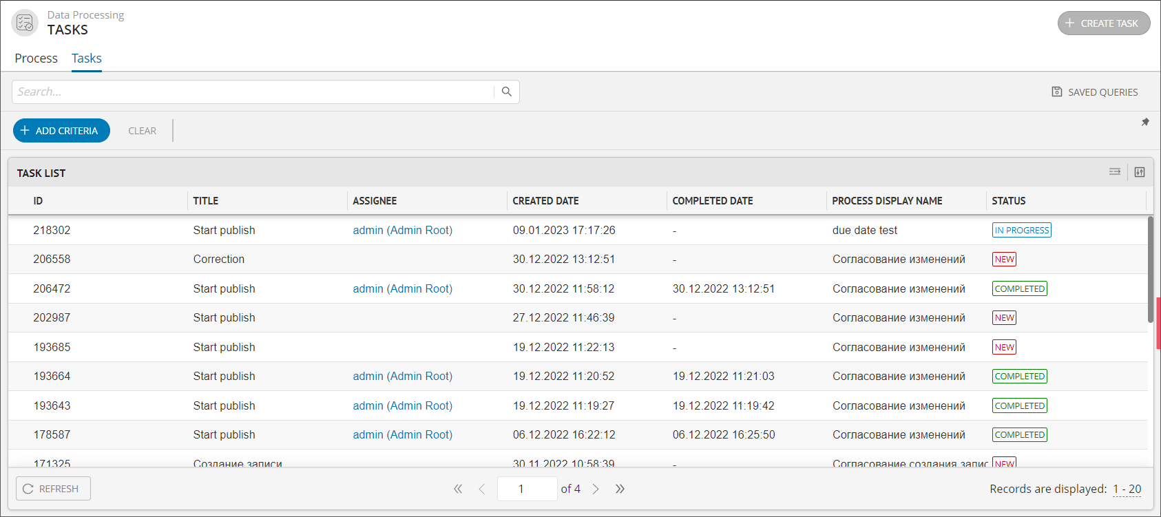This screenshot has width=1161, height=517.
Task: Sort by Assignee column header
Action: pos(375,201)
